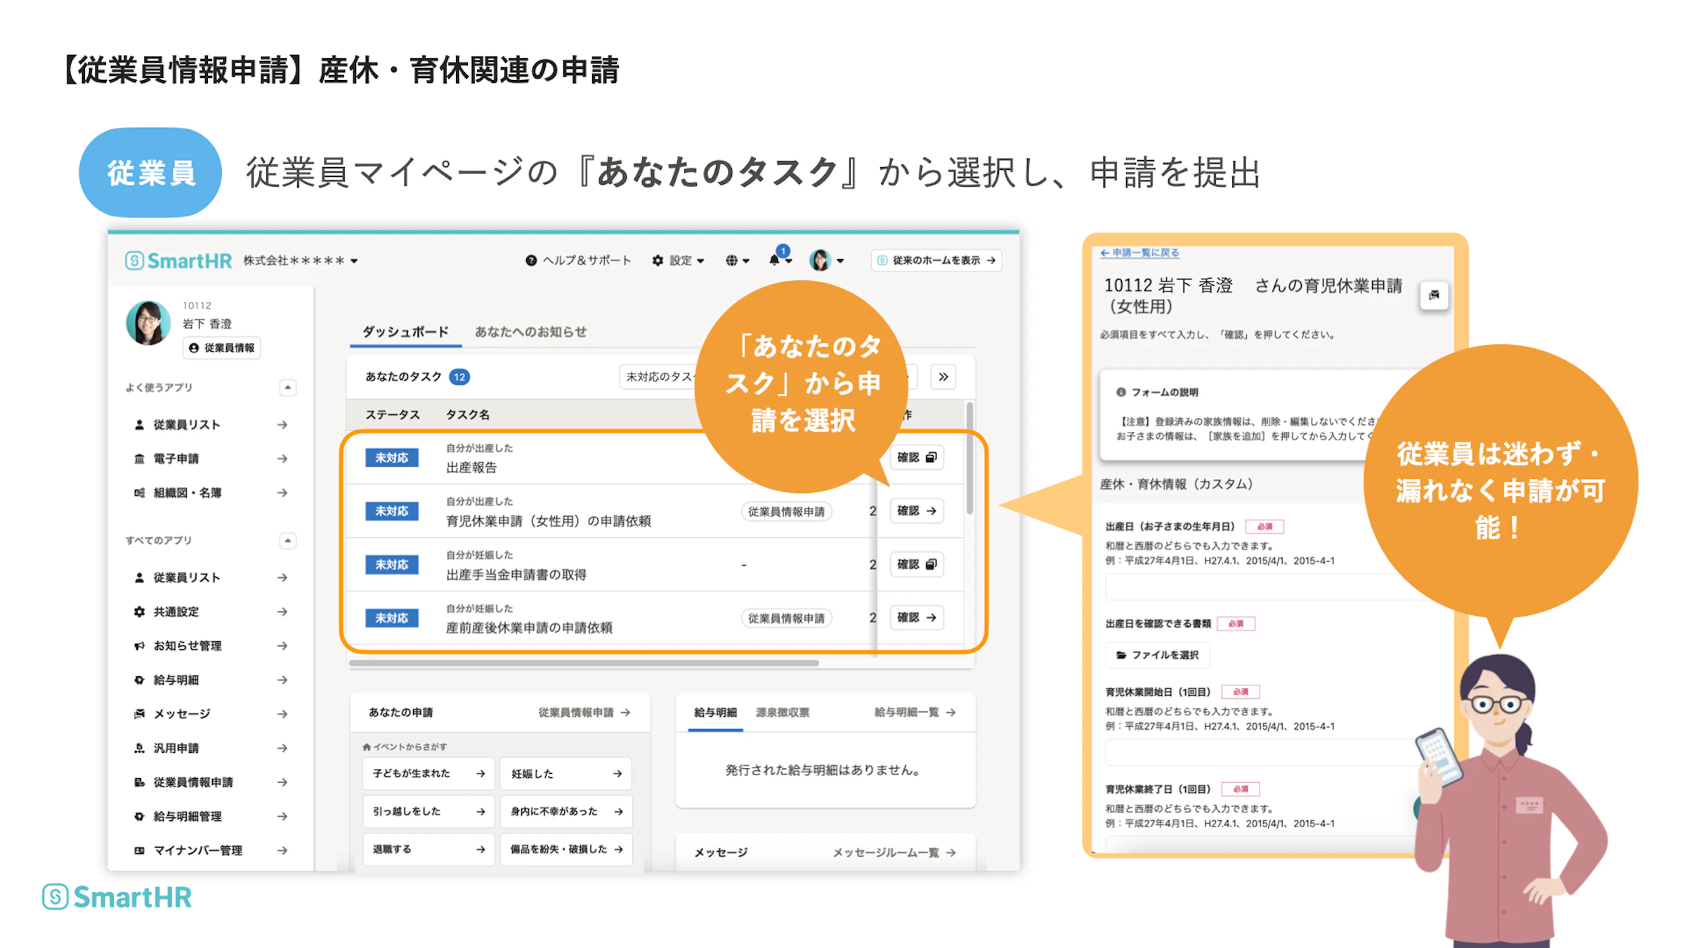Select the 源泉徴収票 tab

tap(783, 711)
